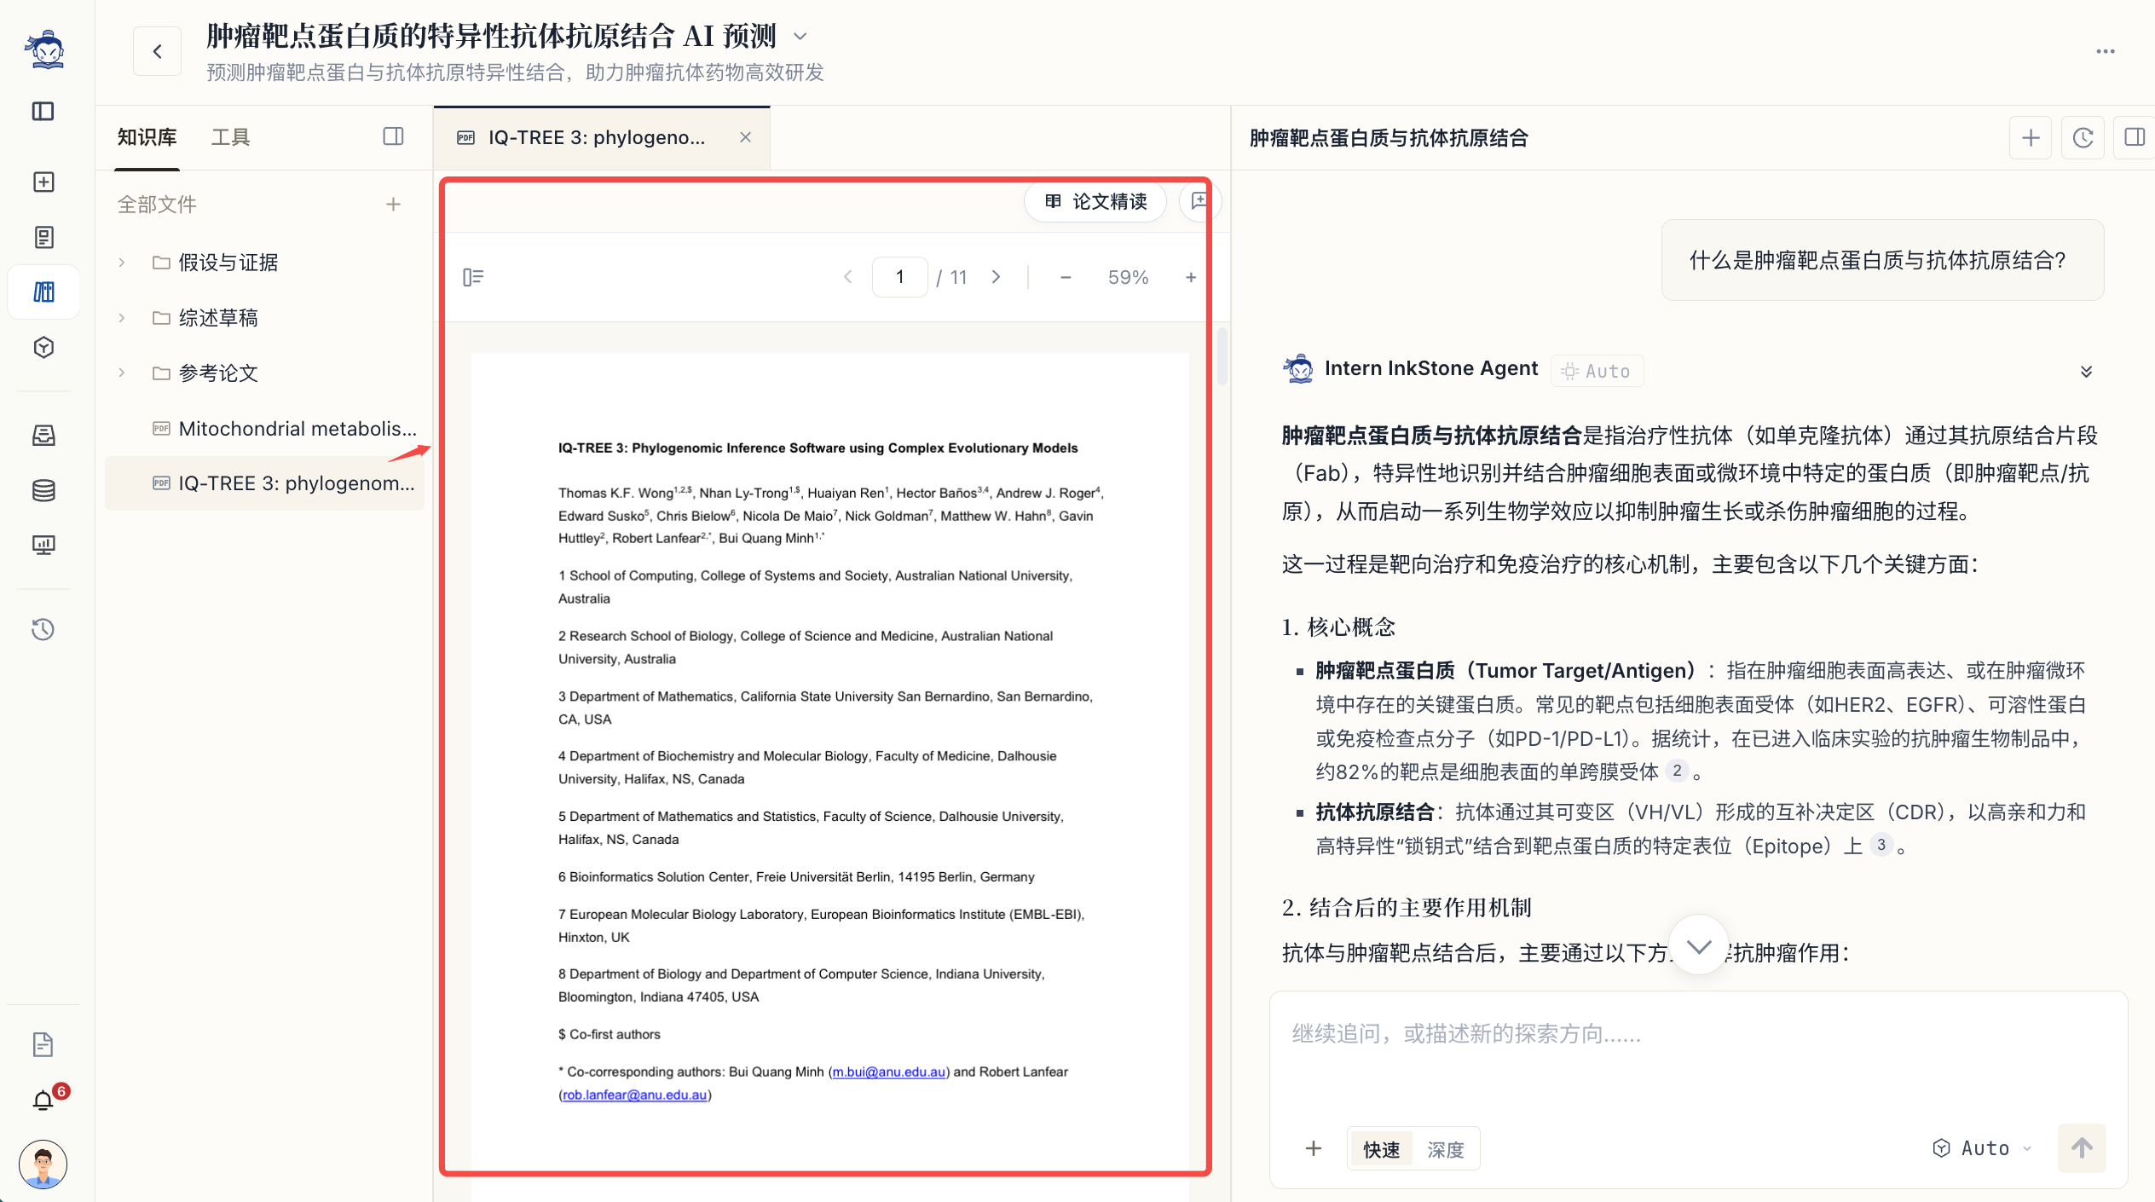
Task: Click the Auto mode tag beside agent name
Action: pyautogui.click(x=1597, y=371)
